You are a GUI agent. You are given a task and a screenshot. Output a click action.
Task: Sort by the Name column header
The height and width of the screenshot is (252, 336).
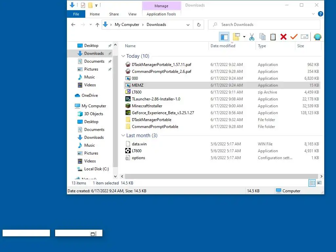tap(130, 46)
